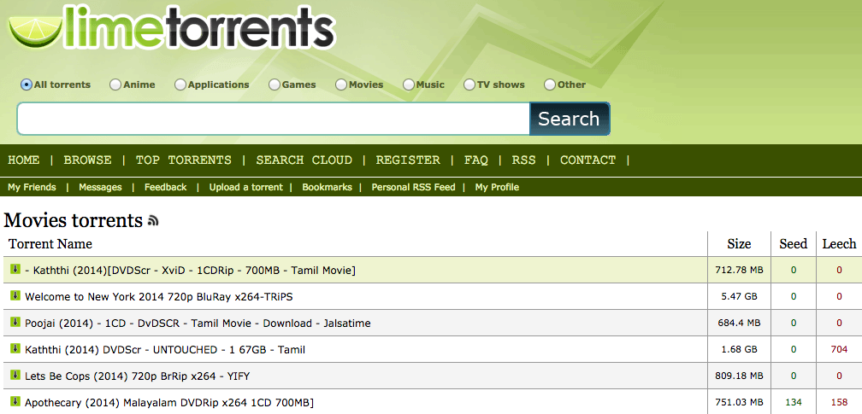Go to HOME in navigation bar
Viewport: 862px width, 414px height.
coord(24,160)
